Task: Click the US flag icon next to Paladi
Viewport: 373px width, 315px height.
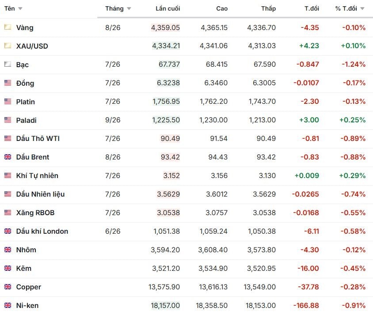Action: (8, 120)
